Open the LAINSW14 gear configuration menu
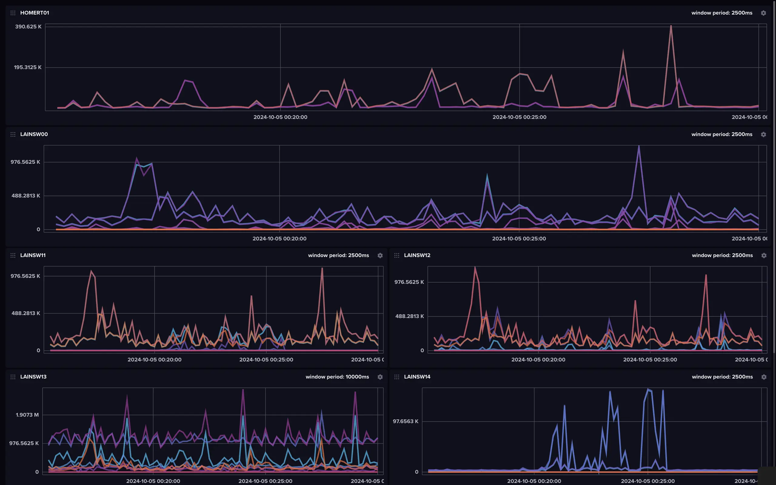The width and height of the screenshot is (776, 485). (764, 377)
